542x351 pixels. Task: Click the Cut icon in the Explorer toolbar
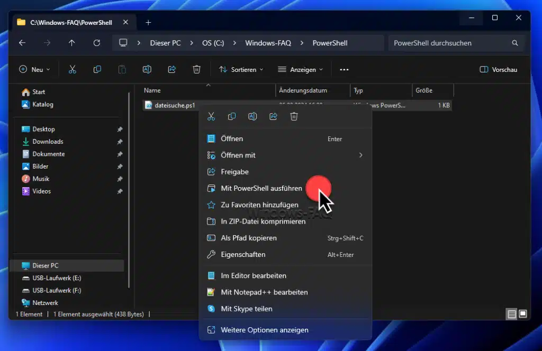(72, 70)
